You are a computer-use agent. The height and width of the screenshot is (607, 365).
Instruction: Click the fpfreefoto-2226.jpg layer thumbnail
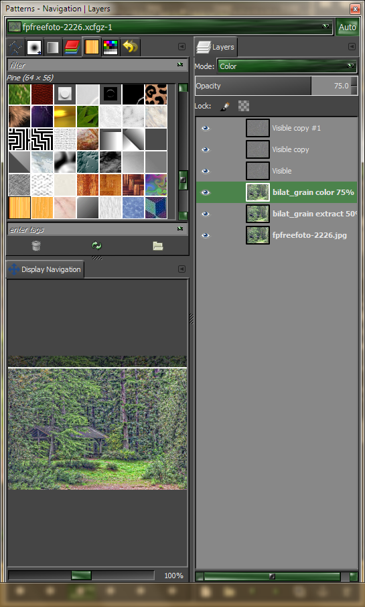tap(258, 235)
